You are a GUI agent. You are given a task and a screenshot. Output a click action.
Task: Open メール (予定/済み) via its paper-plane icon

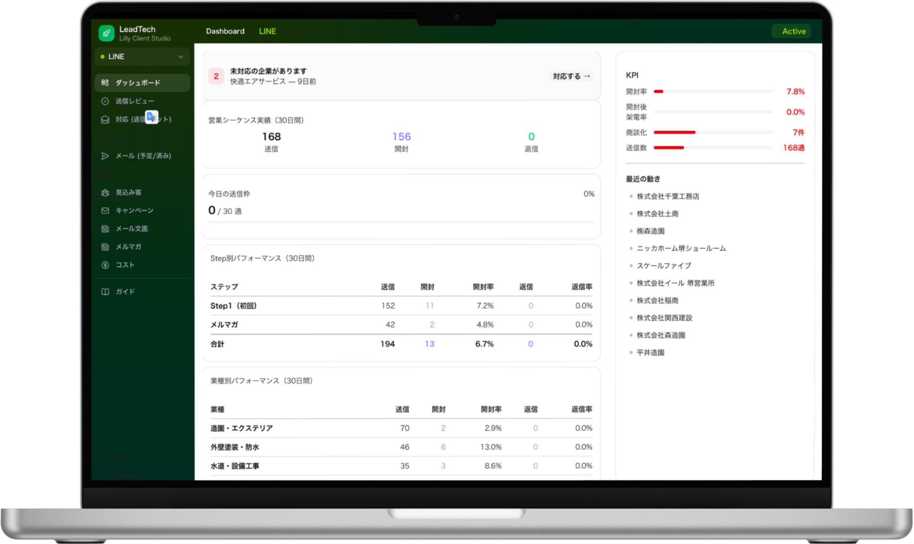point(105,156)
